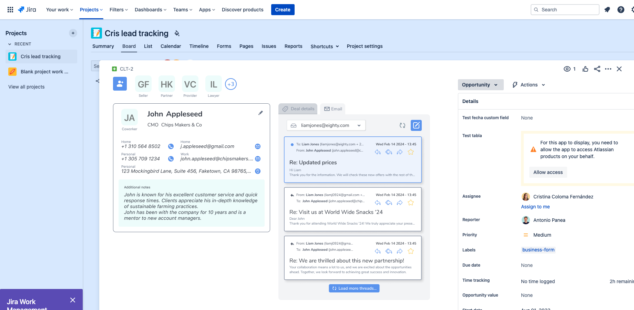The image size is (634, 310).
Task: Forward the World Wide Snacks email
Action: click(400, 203)
